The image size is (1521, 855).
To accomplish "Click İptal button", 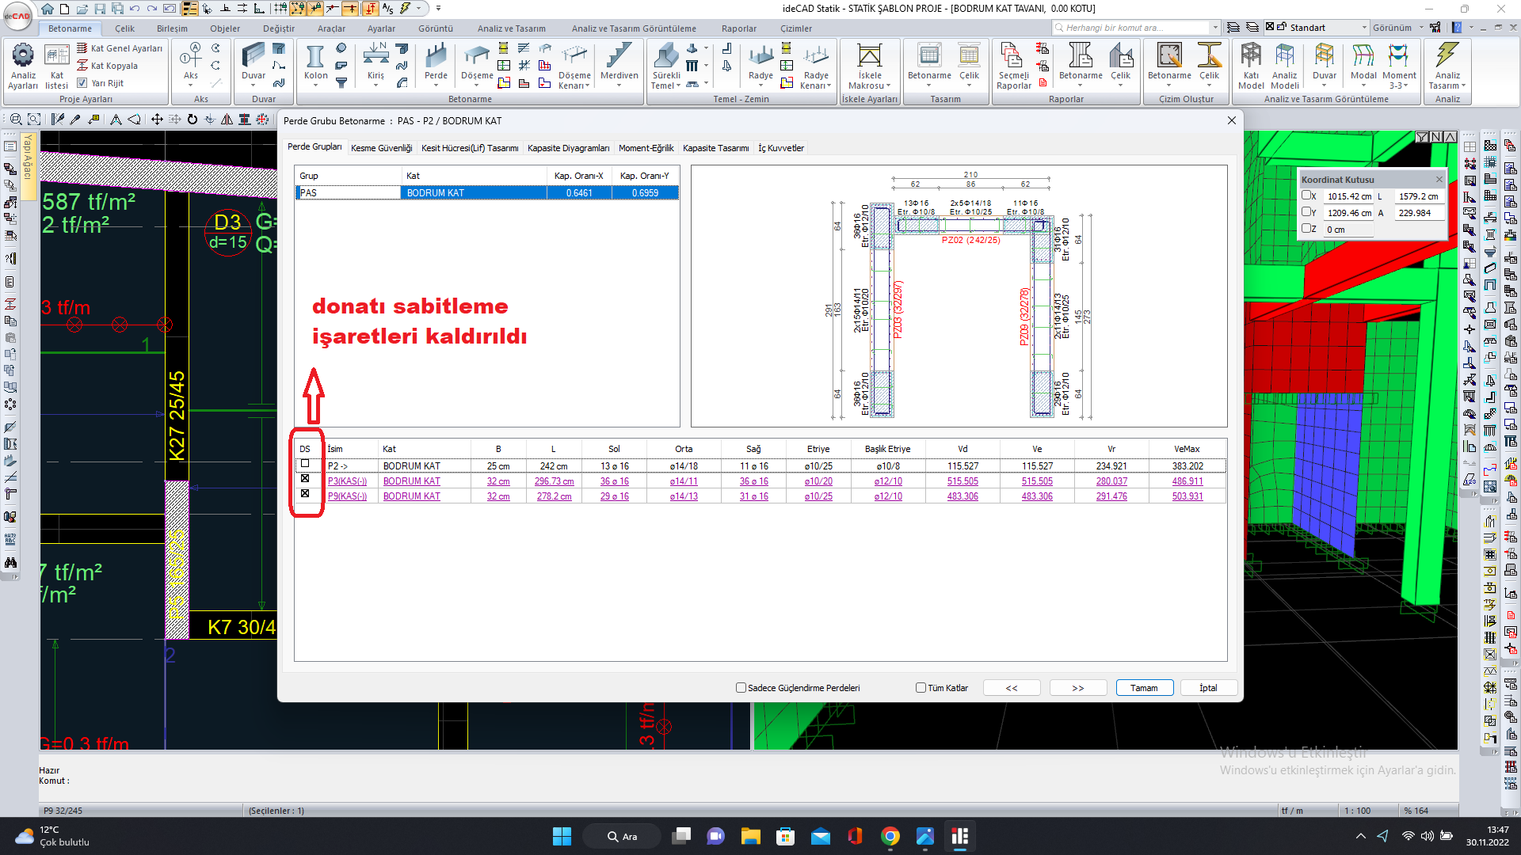I will (x=1208, y=688).
